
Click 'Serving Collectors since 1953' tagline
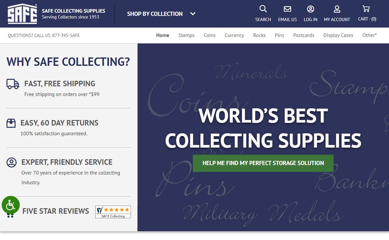point(70,17)
